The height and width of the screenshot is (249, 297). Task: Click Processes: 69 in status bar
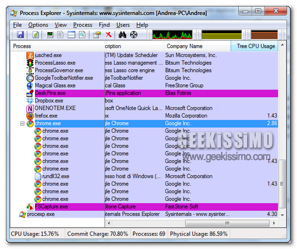click(x=148, y=234)
